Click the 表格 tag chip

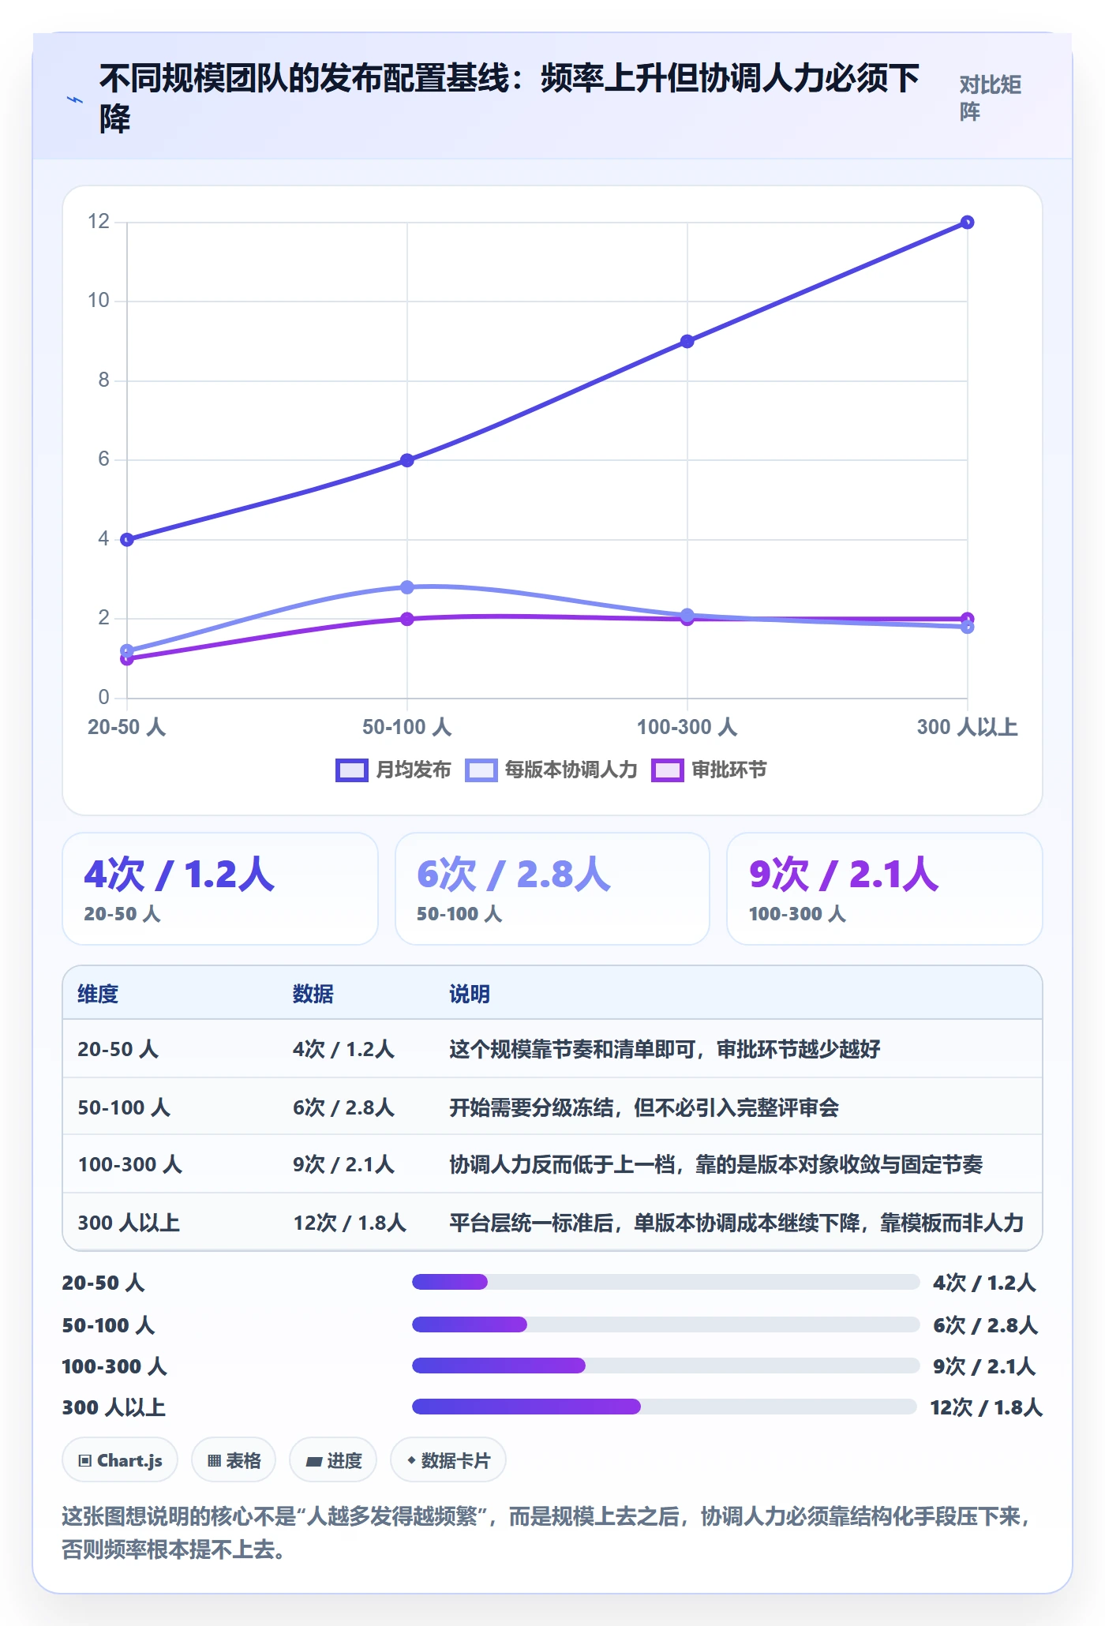(234, 1460)
